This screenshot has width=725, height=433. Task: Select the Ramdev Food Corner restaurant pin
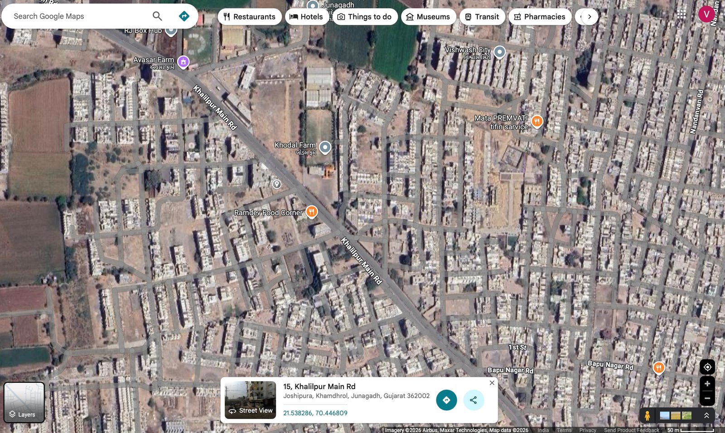click(311, 212)
